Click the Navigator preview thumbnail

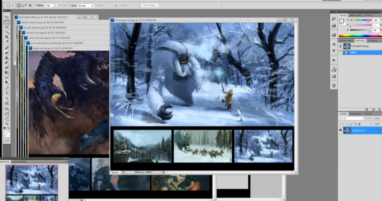pyautogui.click(x=32, y=183)
